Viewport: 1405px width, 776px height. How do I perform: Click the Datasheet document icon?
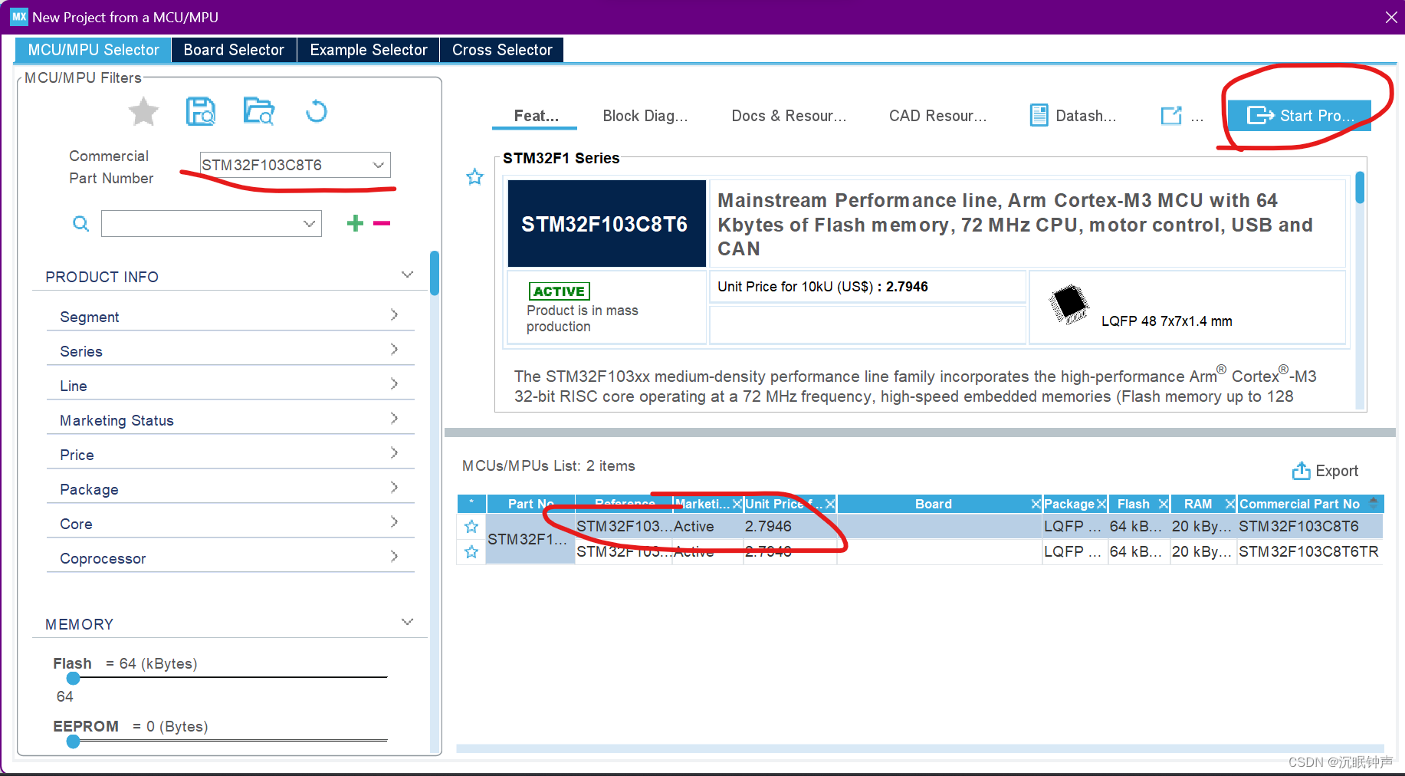[1039, 116]
